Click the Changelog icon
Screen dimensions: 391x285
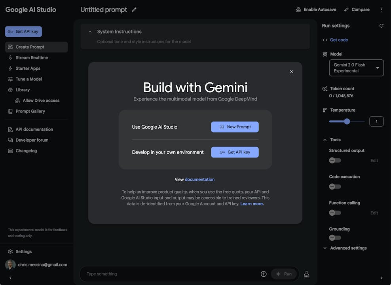pos(10,151)
